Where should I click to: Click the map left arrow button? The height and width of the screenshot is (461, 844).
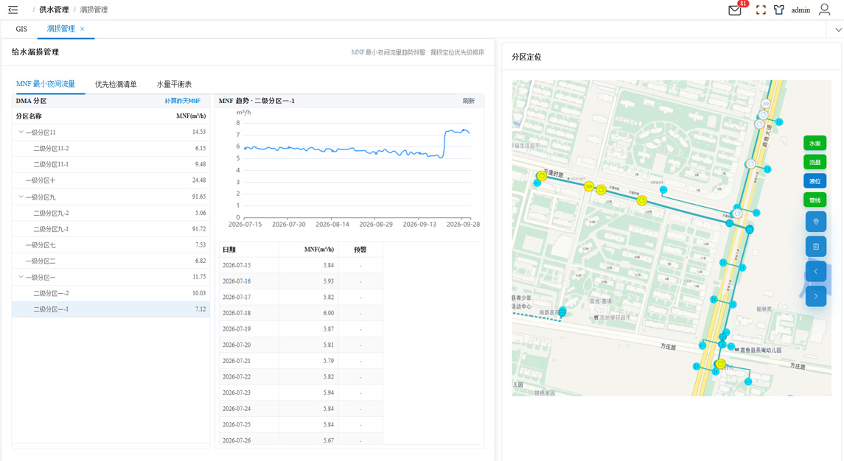(815, 271)
